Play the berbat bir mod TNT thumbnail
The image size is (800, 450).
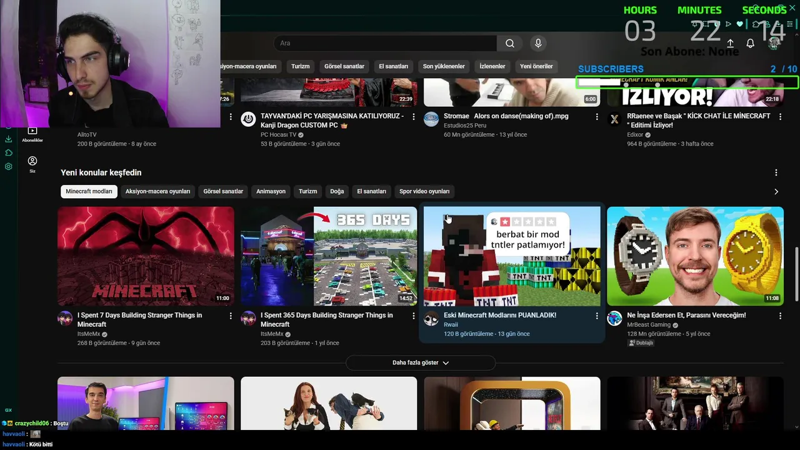[512, 256]
